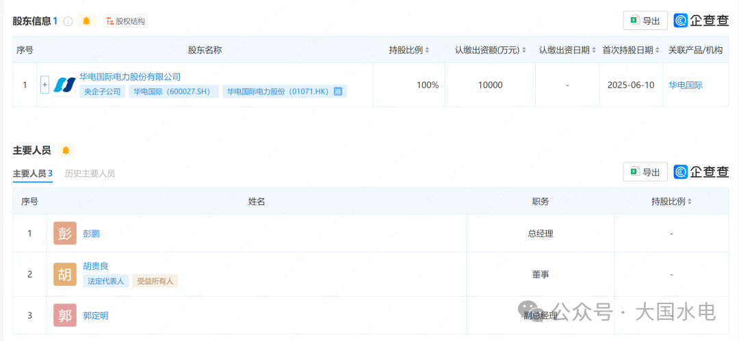
Task: Click the 2025-06-10 first holding date cell
Action: (631, 85)
